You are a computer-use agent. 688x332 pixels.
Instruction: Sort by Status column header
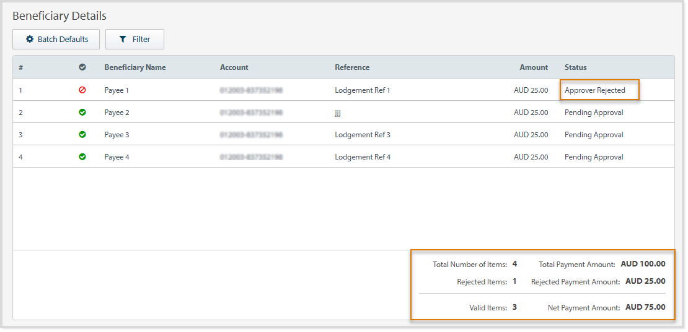(x=575, y=67)
